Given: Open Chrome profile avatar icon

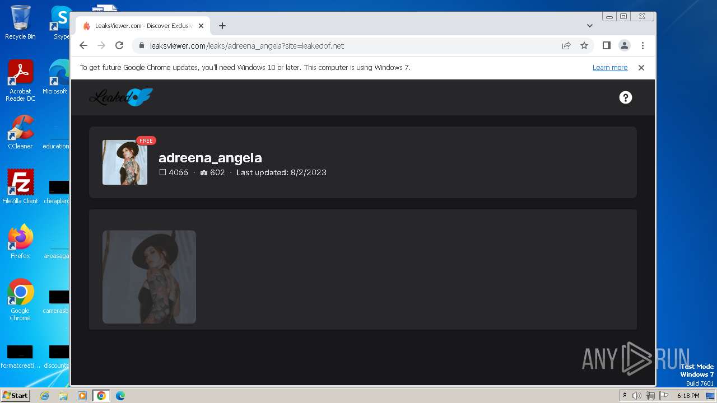Looking at the screenshot, I should coord(625,46).
